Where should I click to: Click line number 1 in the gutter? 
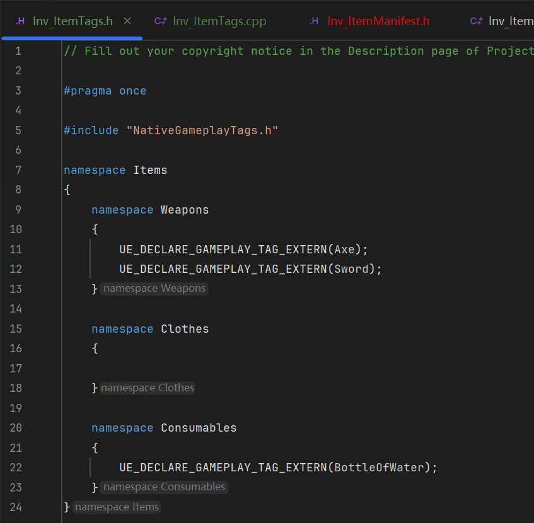click(x=18, y=51)
